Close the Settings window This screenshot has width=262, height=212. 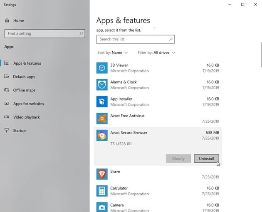[255, 5]
